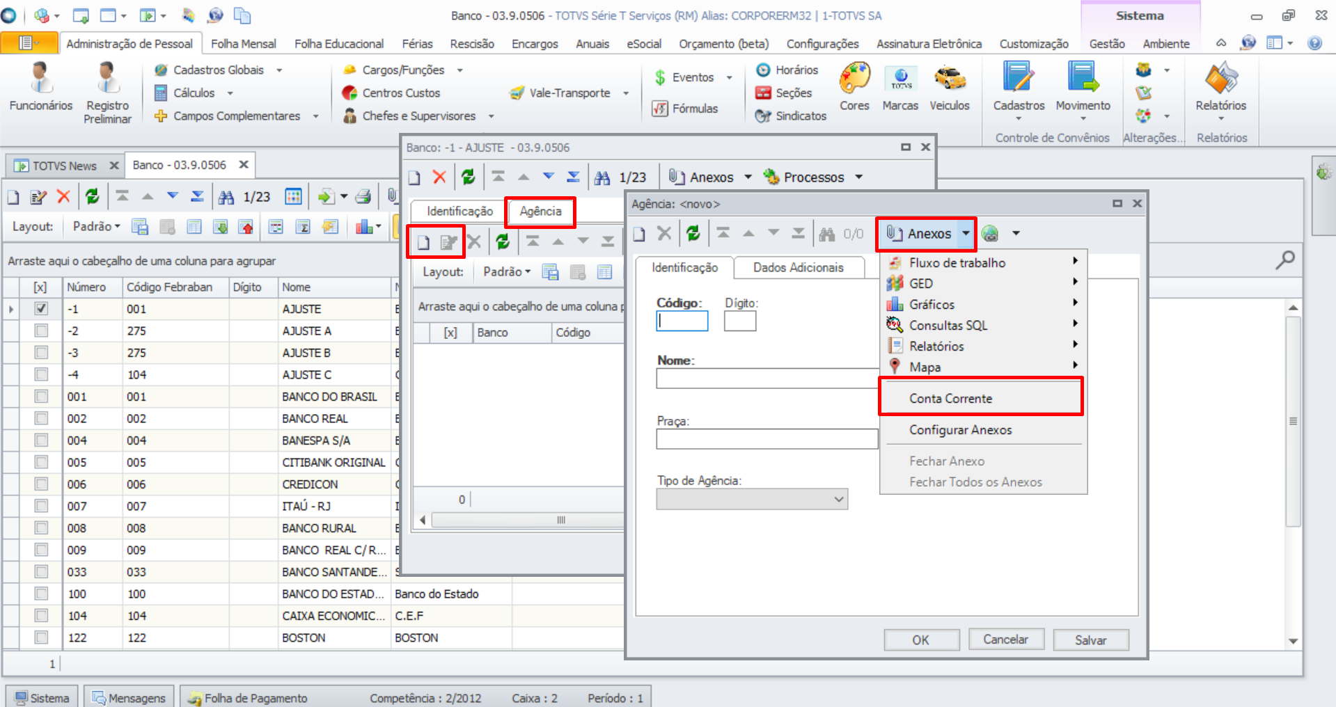Open the Relatórios ribbon icon
This screenshot has height=707, width=1336.
click(x=1221, y=90)
